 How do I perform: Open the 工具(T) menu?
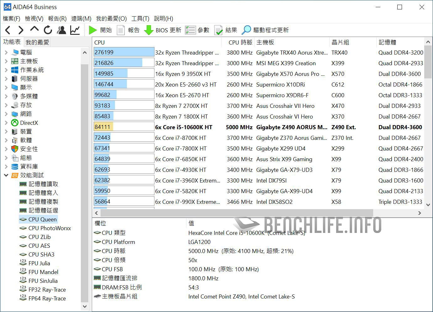(140, 19)
